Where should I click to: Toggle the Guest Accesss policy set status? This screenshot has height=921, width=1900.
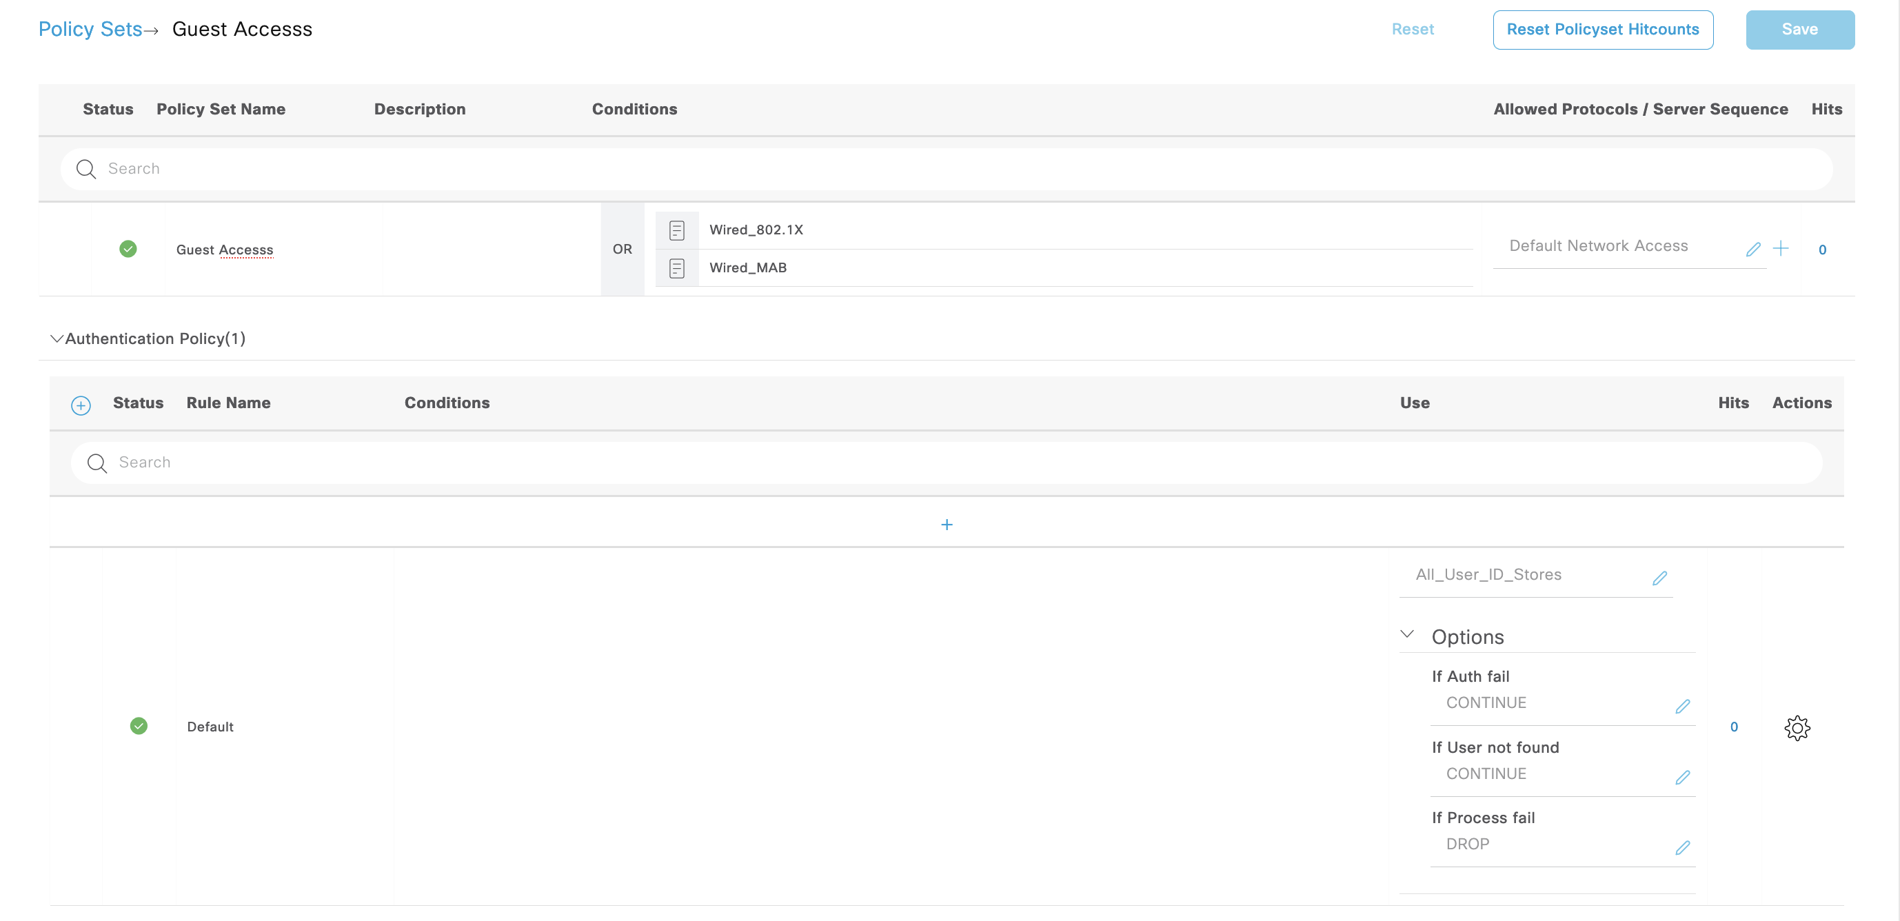[128, 248]
